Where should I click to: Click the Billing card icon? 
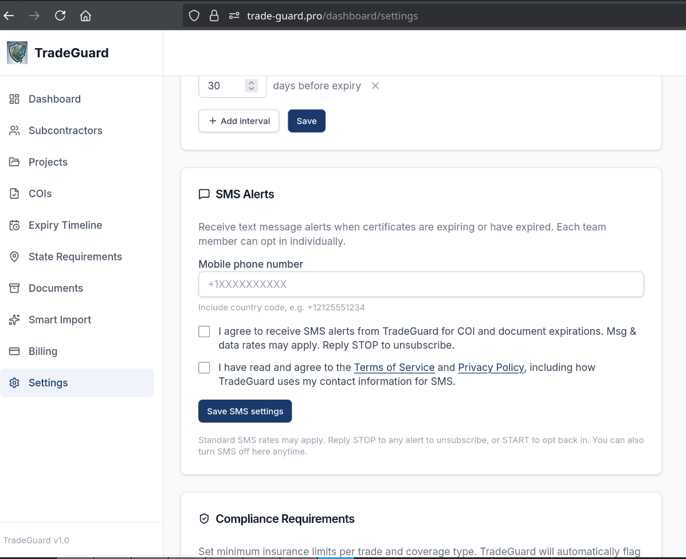pyautogui.click(x=14, y=351)
